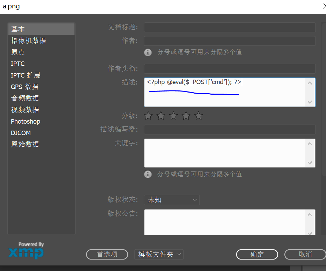The image size is (326, 271).
Task: Set rating to four stars
Action: [186, 116]
